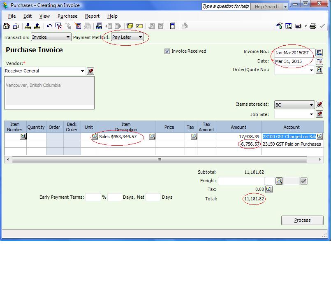Click the Email invoice icon
The width and height of the screenshot is (331, 288).
[x=298, y=26]
